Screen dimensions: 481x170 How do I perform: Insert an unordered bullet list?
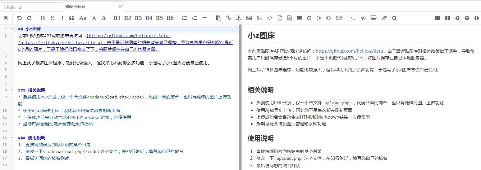[x=185, y=18]
